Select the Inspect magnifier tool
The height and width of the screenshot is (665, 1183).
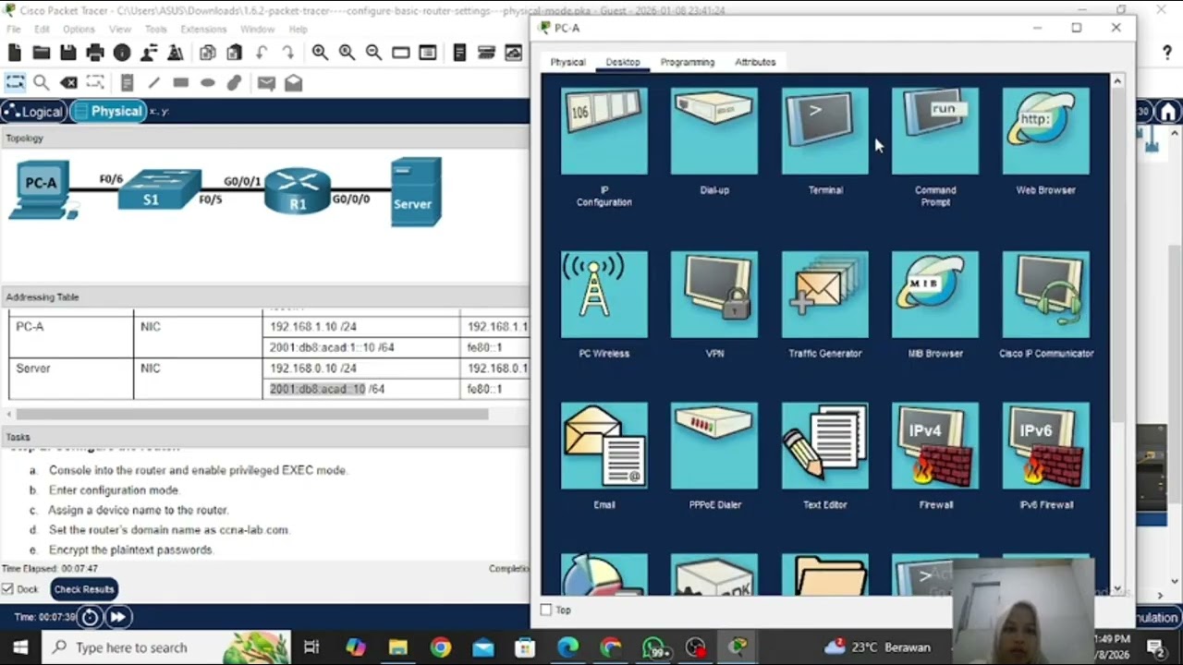click(x=41, y=83)
